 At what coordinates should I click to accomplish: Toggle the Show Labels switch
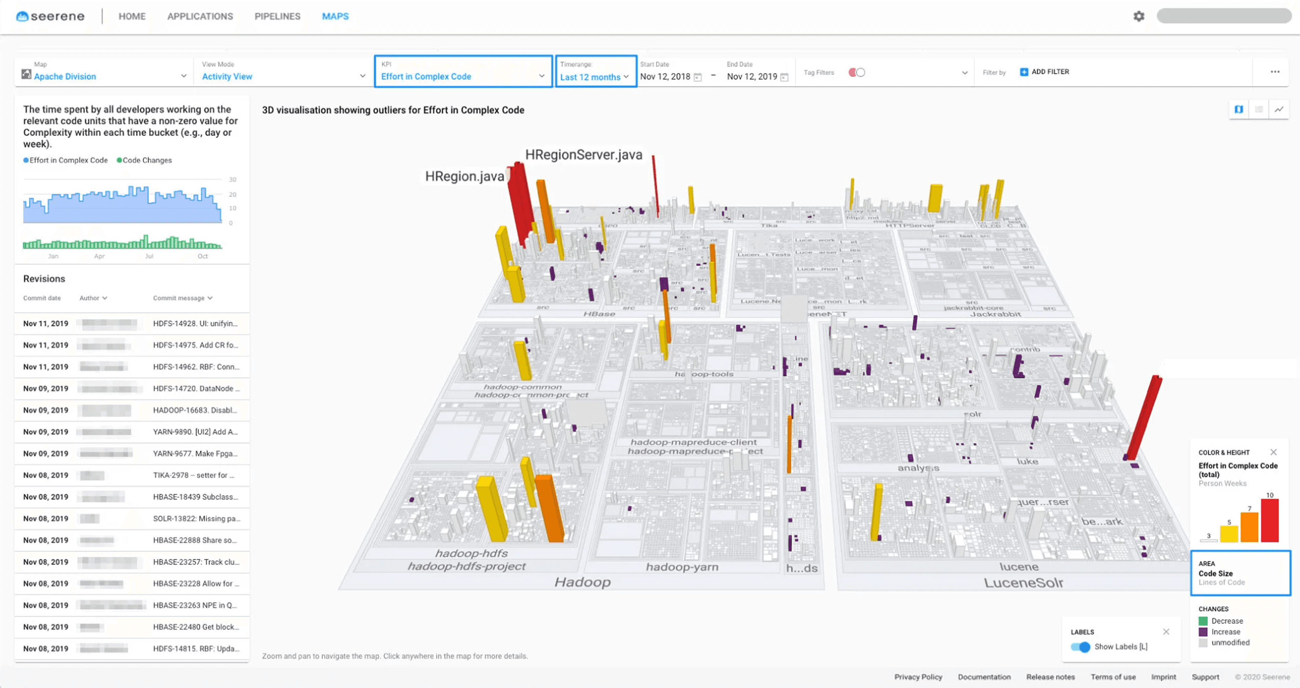(x=1080, y=647)
